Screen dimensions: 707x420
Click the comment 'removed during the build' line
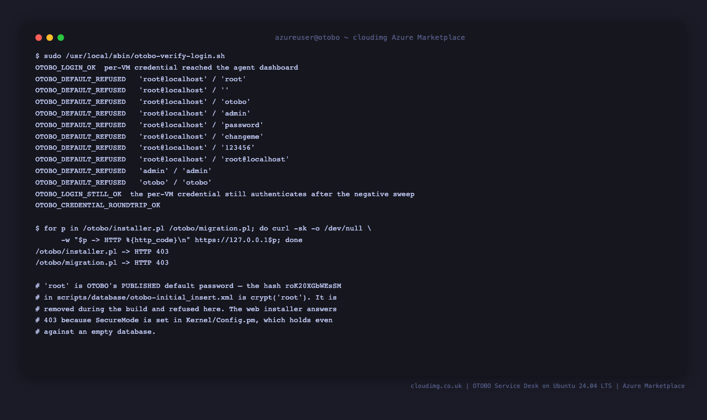[186, 309]
